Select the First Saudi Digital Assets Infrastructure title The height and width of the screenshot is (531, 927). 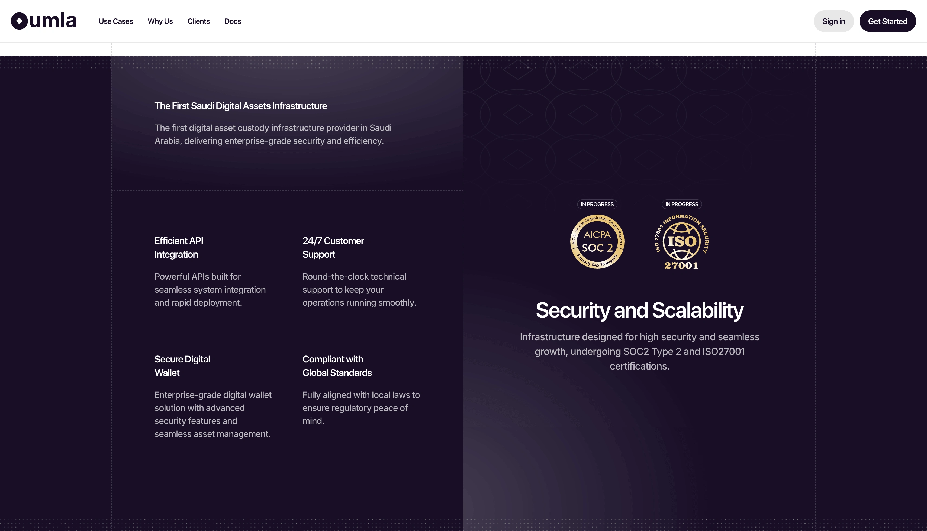(x=241, y=106)
